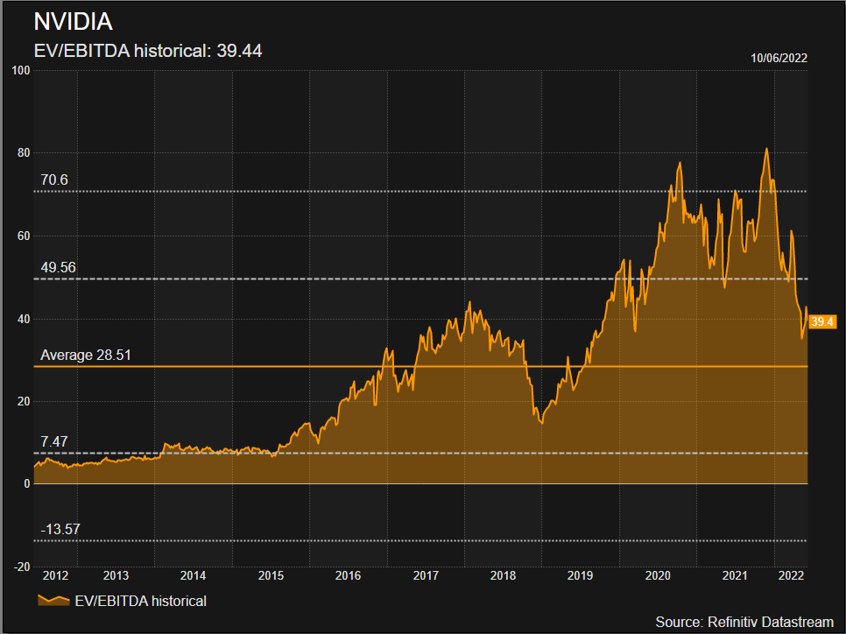The height and width of the screenshot is (634, 846).
Task: Click the Source: Refinitiv Datastream credit
Action: 744,622
